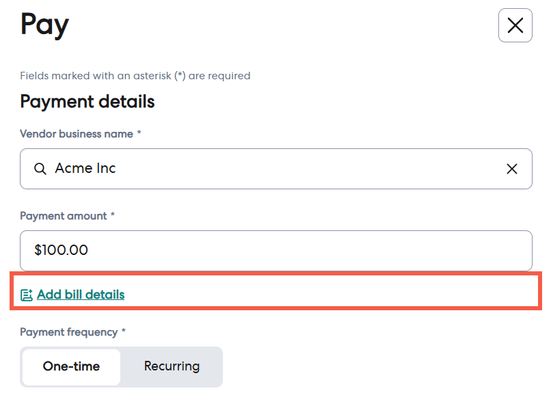Screen dimensions: 551x408
Task: Clear the Acme Inc vendor name
Action: click(511, 169)
